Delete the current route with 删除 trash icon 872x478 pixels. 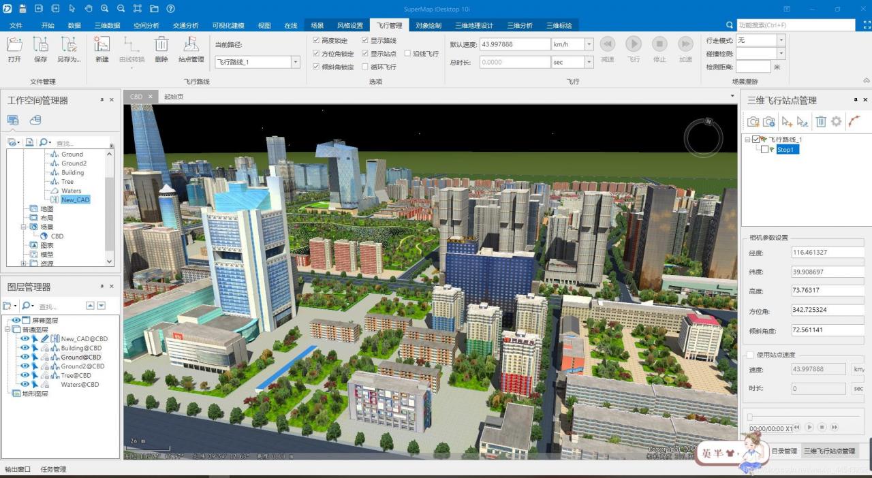click(161, 49)
